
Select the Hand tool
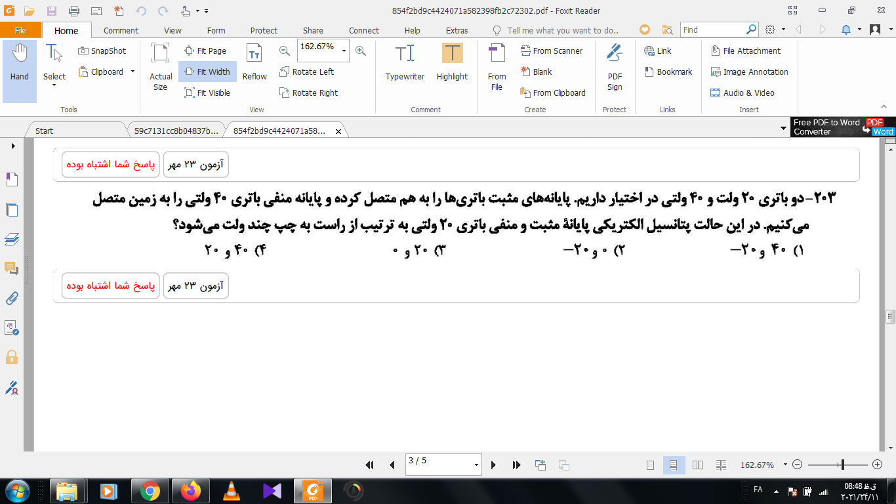point(19,63)
